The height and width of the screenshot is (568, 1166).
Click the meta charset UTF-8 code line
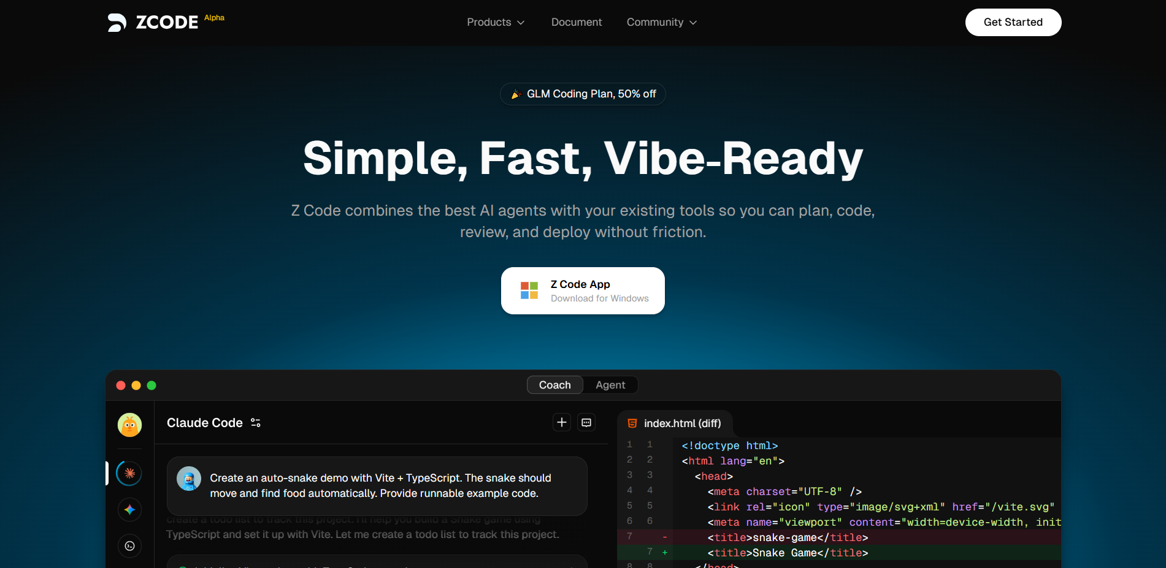pyautogui.click(x=784, y=491)
